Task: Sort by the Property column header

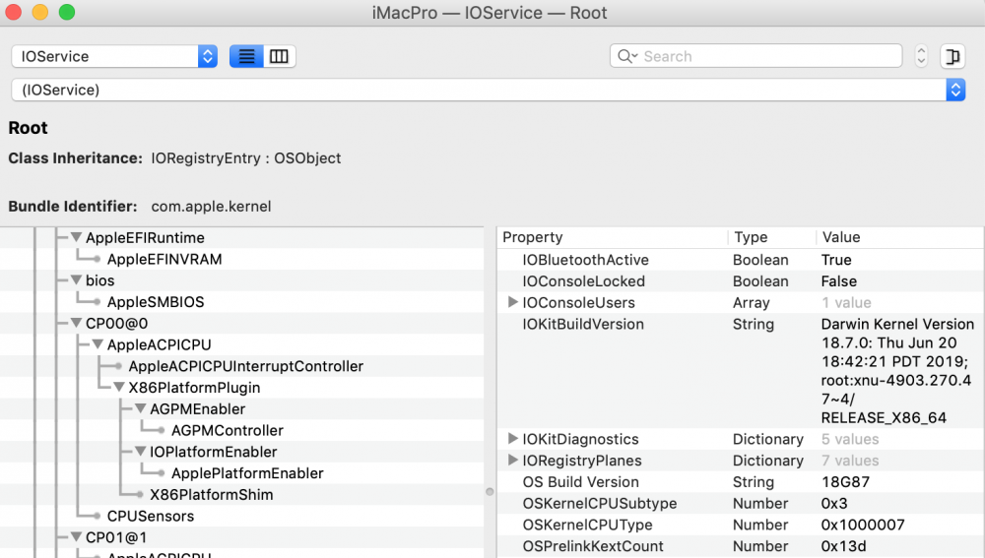Action: tap(613, 237)
